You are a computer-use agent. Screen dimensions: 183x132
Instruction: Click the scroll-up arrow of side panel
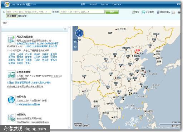click(x=69, y=28)
